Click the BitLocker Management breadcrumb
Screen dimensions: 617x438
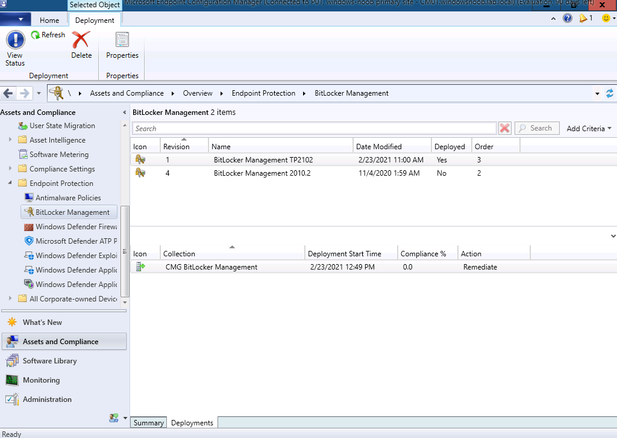click(351, 93)
